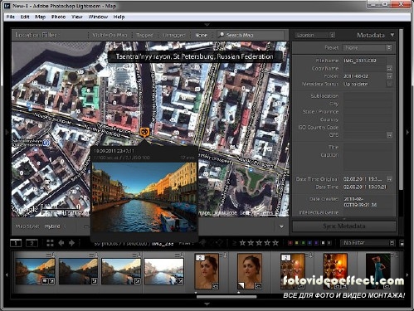Open the View menu
414x311 pixels.
tap(77, 17)
